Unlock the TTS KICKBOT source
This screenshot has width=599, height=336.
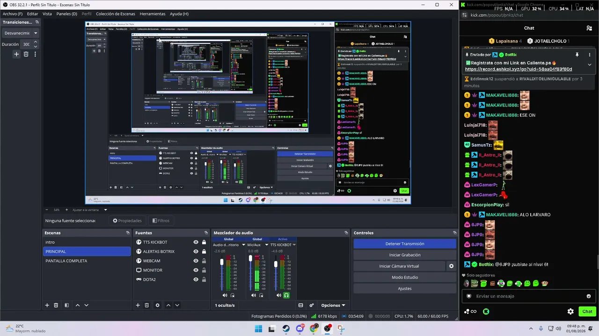204,242
